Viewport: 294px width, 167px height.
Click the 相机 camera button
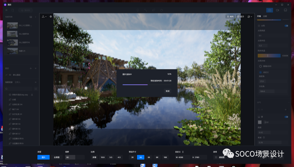[x=230, y=17]
